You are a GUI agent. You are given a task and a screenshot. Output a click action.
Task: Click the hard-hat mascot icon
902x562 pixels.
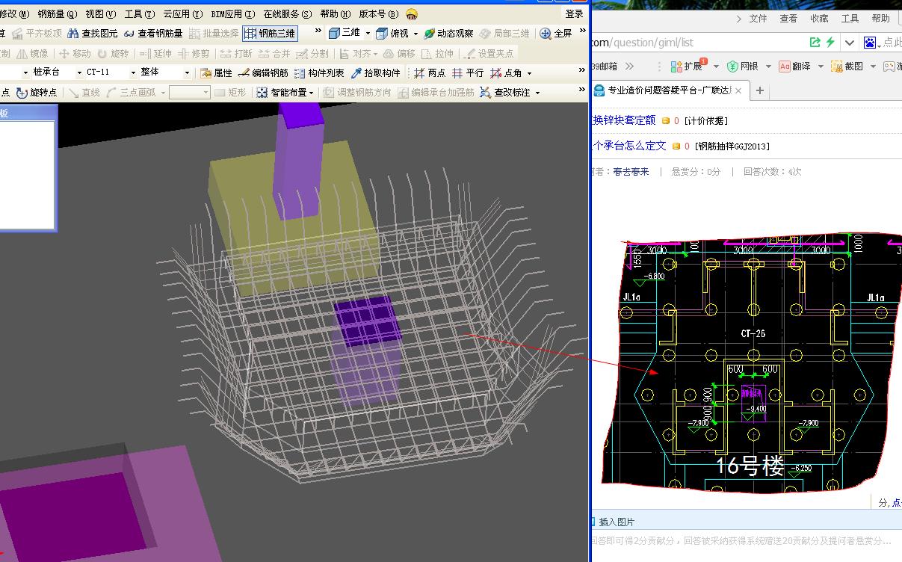click(x=412, y=14)
